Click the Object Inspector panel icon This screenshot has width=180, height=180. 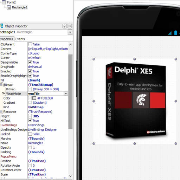tap(1, 26)
